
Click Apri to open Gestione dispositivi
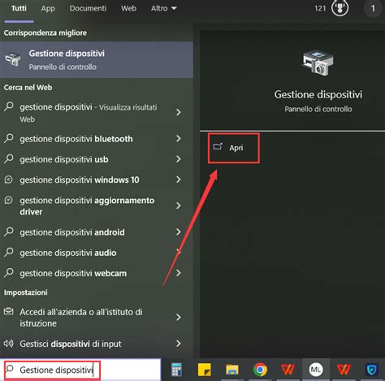coord(234,148)
